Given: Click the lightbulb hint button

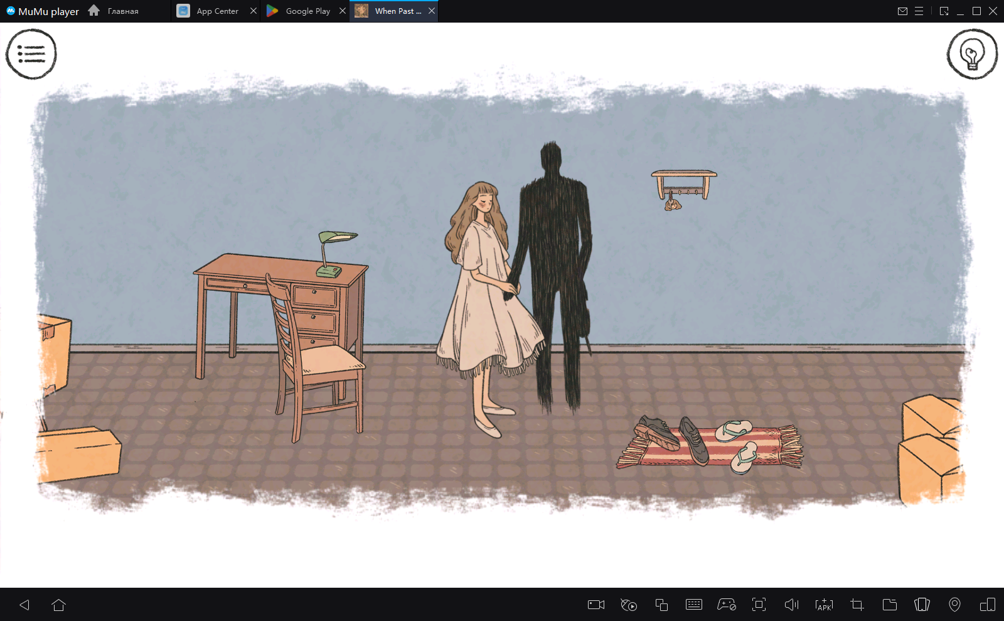Looking at the screenshot, I should [972, 54].
